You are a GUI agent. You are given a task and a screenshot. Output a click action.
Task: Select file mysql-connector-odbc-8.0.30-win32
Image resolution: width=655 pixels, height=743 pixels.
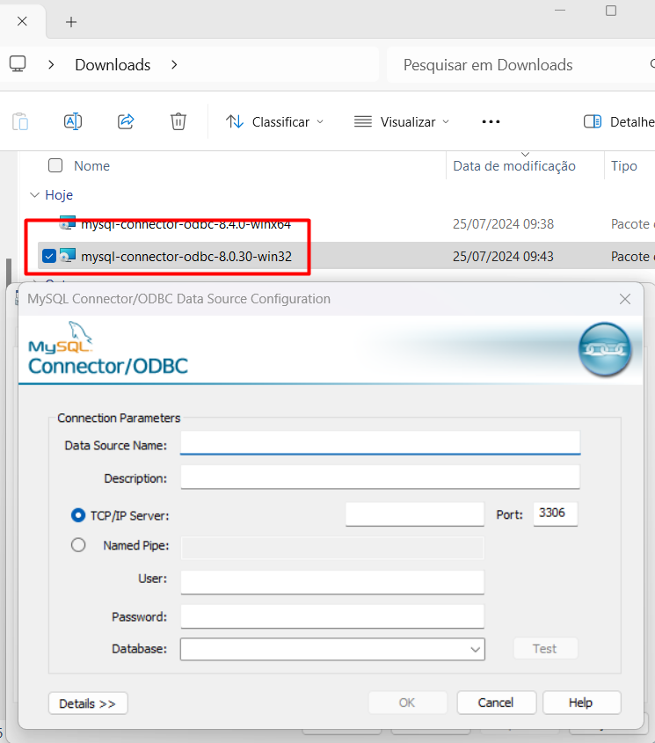(x=186, y=257)
